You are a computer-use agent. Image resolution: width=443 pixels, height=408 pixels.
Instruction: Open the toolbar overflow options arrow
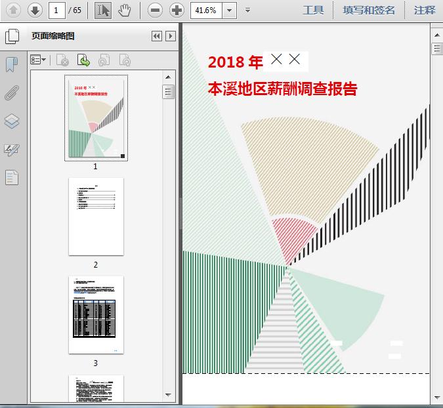[248, 10]
